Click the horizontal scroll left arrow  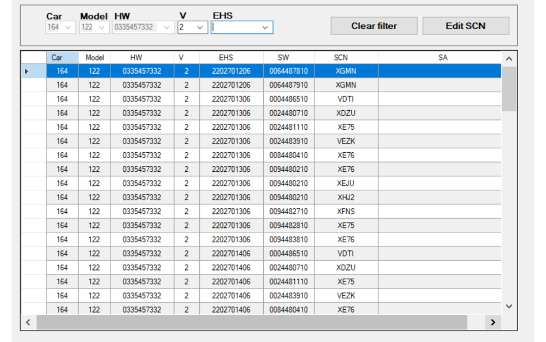click(x=28, y=322)
